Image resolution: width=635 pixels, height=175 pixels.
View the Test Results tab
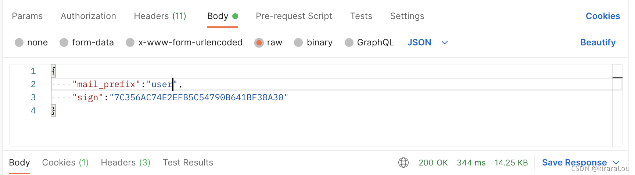coord(188,163)
